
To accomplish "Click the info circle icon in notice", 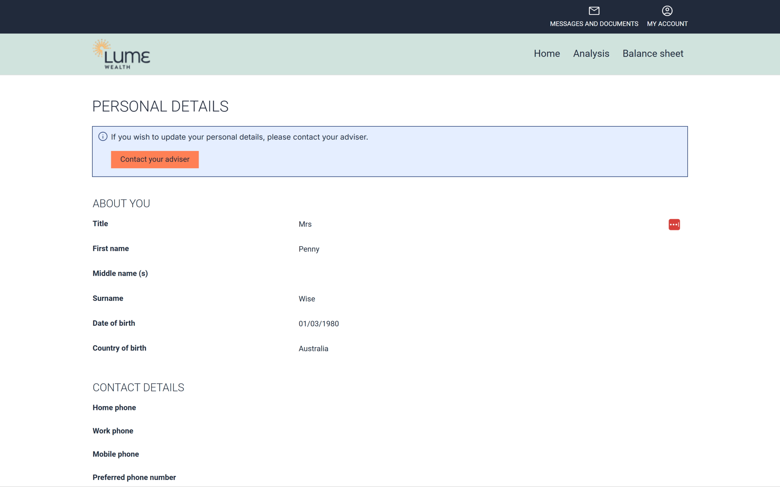I will click(x=103, y=137).
